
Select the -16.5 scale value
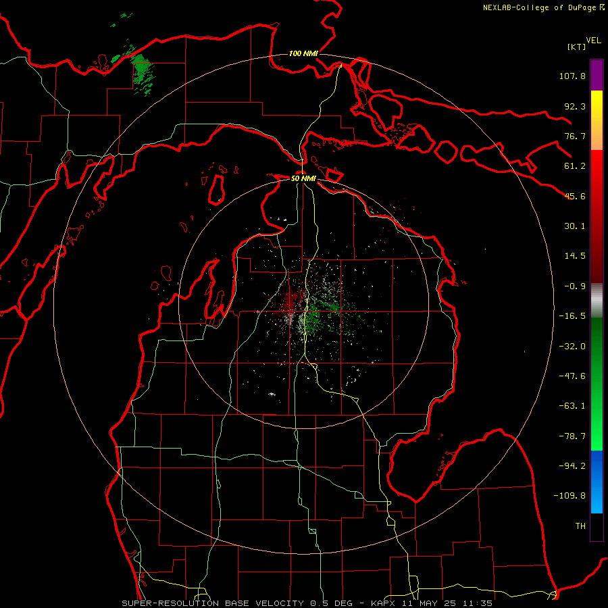pos(572,316)
